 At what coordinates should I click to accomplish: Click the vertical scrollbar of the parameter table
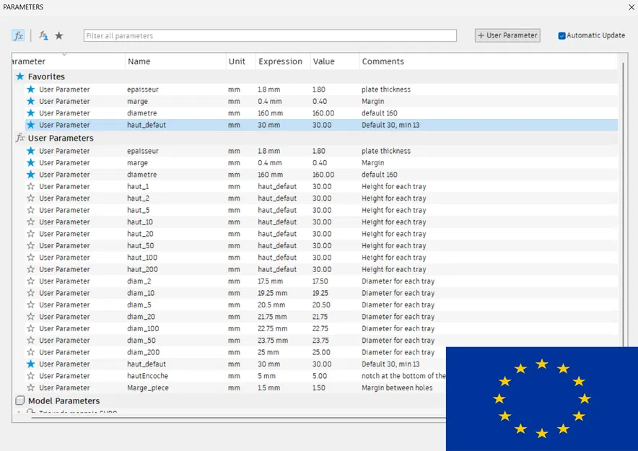623,203
